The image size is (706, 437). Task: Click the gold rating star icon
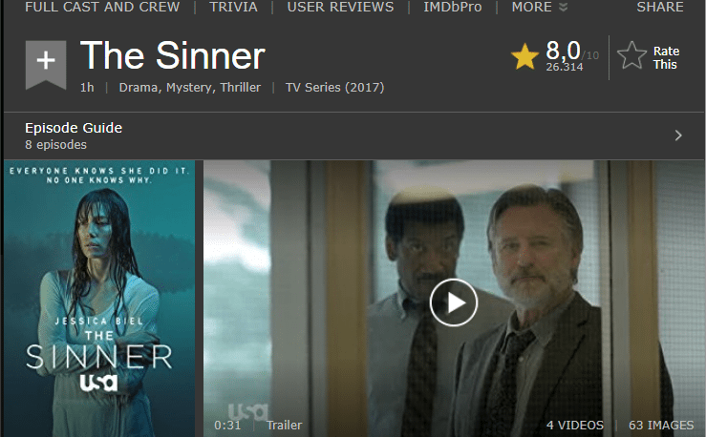[x=524, y=56]
